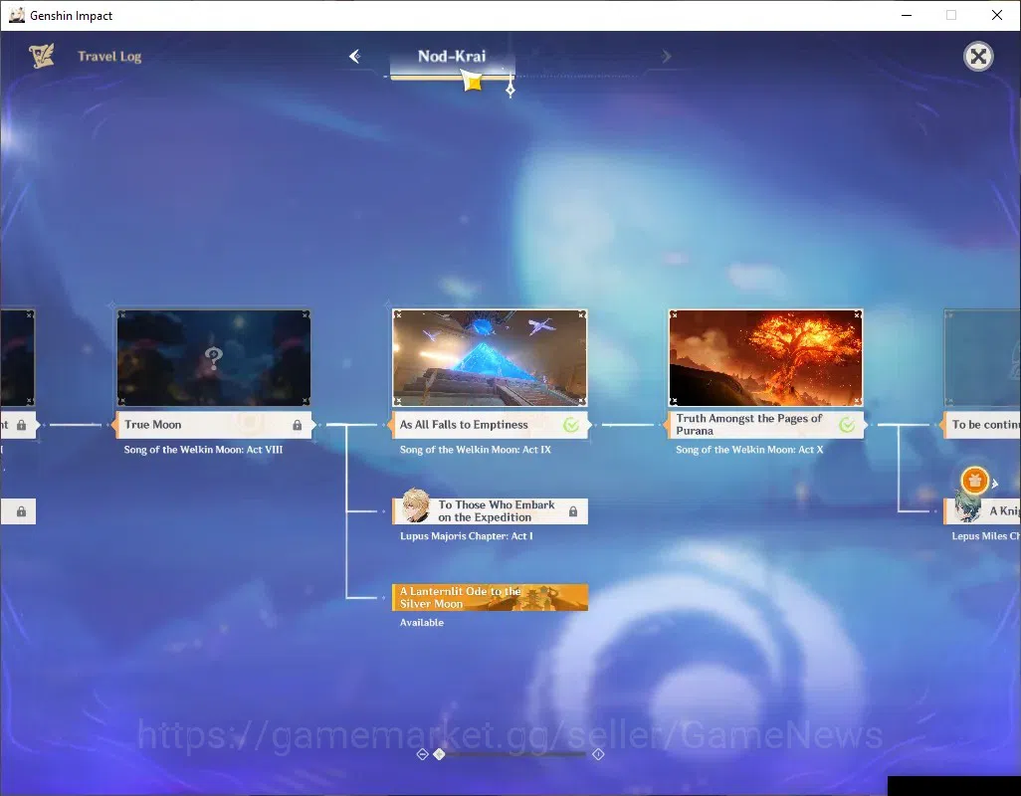1021x796 pixels.
Task: Click Song of the Welkin Moon: Act VIII text
Action: click(x=203, y=450)
